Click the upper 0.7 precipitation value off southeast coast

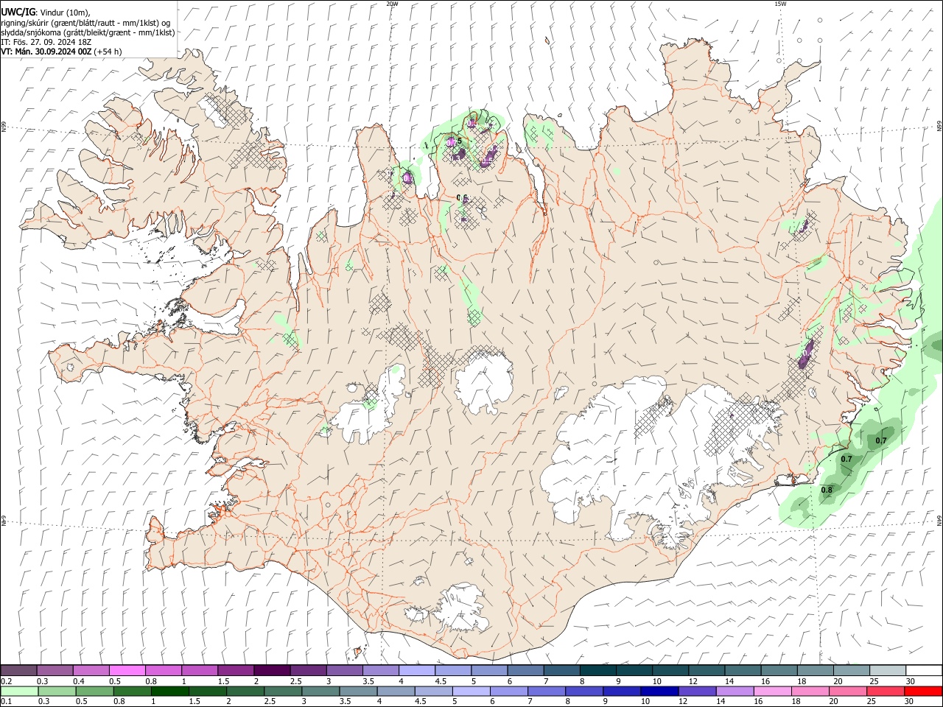[881, 440]
